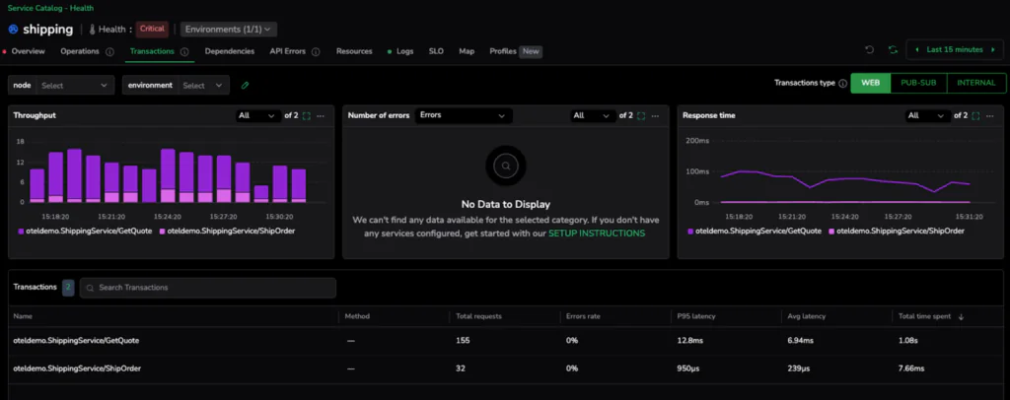Image resolution: width=1010 pixels, height=400 pixels.
Task: Click the green edit pencil icon beside filters
Action: 245,86
